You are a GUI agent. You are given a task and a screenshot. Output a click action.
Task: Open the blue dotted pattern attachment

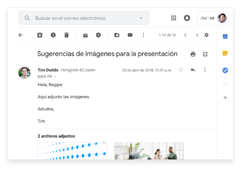click(72, 151)
